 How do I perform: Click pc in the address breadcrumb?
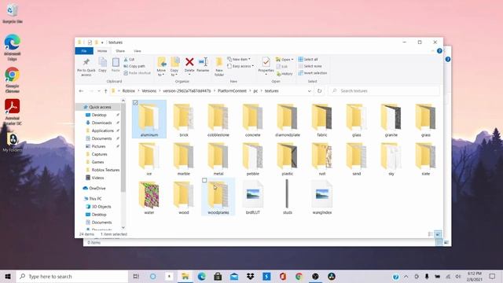pos(255,91)
